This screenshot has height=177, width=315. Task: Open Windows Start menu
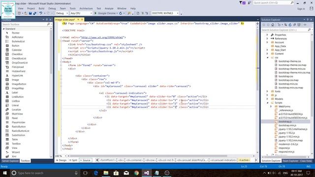pos(4,173)
